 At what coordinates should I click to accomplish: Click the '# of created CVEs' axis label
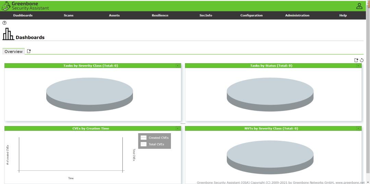8,155
